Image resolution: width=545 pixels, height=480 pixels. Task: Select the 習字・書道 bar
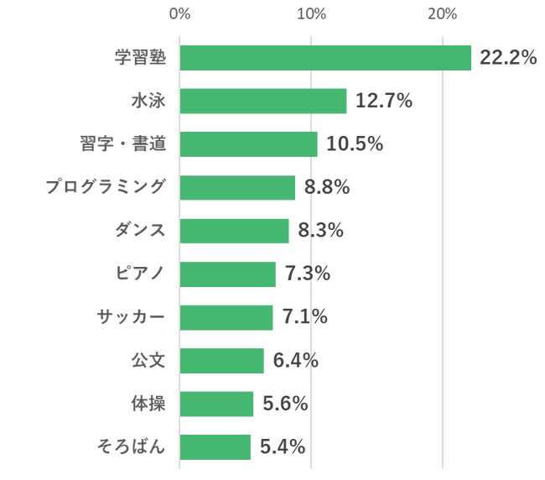point(249,144)
